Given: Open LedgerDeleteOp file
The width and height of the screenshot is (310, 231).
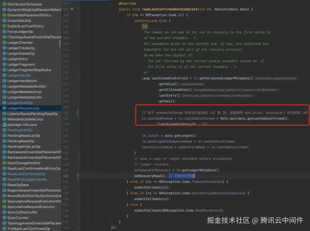Looking at the screenshot, I should point(21,54).
